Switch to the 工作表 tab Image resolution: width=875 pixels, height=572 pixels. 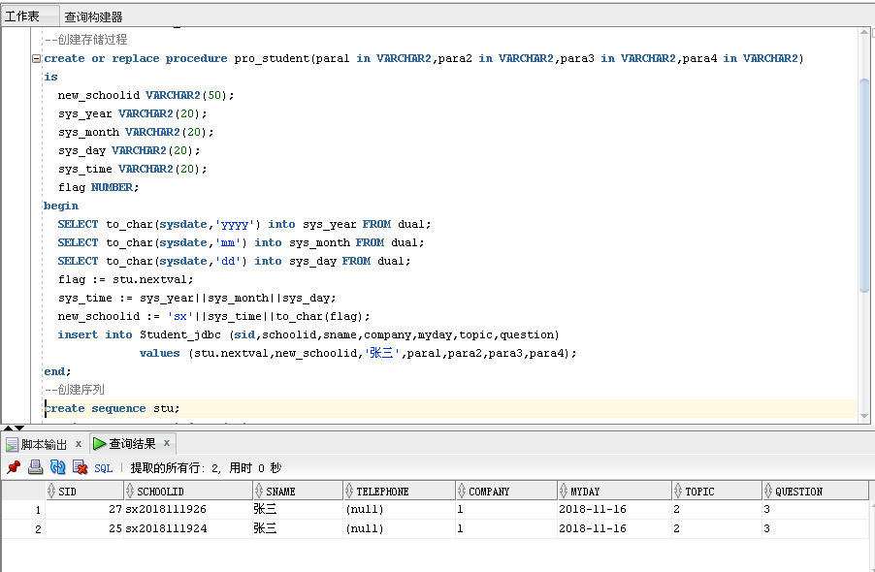[22, 16]
